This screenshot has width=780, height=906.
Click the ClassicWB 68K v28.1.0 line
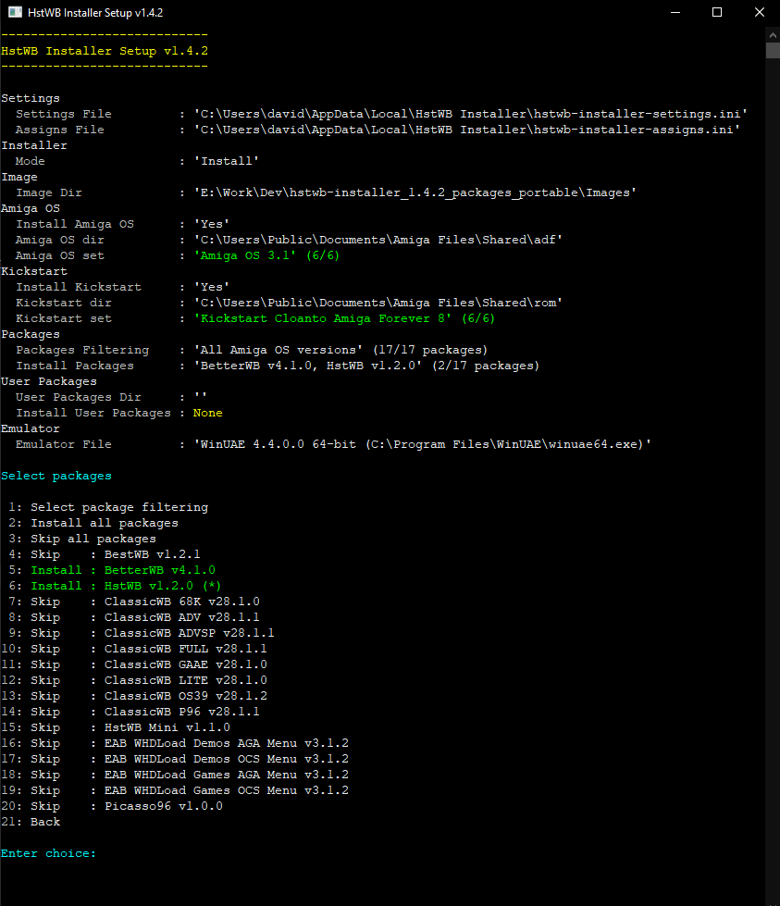tap(133, 602)
